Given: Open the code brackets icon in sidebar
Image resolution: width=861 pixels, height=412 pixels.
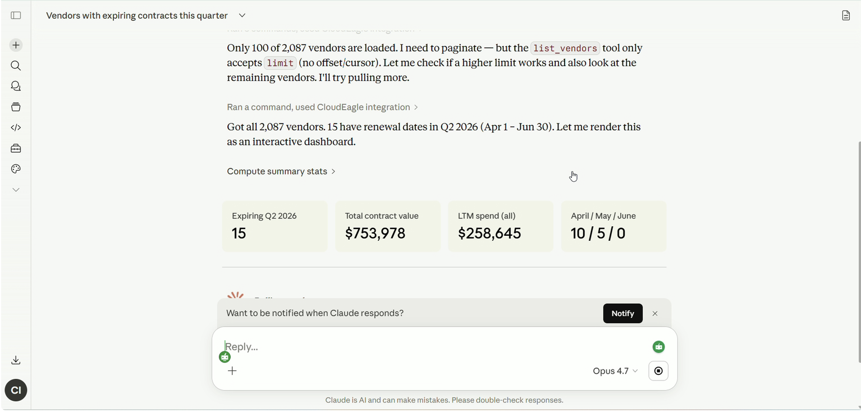Looking at the screenshot, I should (x=16, y=127).
